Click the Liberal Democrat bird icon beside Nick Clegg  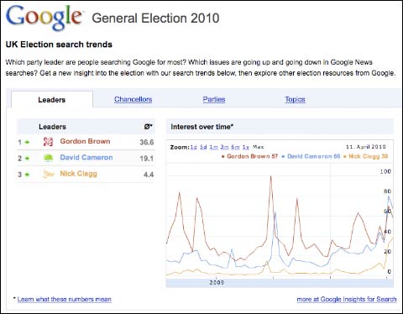point(48,174)
